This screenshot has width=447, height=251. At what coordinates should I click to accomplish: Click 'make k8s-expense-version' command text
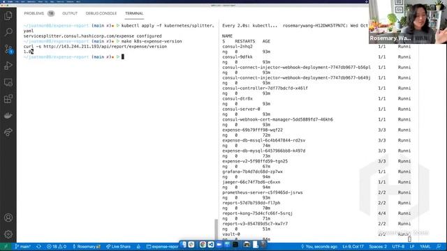tap(152, 41)
